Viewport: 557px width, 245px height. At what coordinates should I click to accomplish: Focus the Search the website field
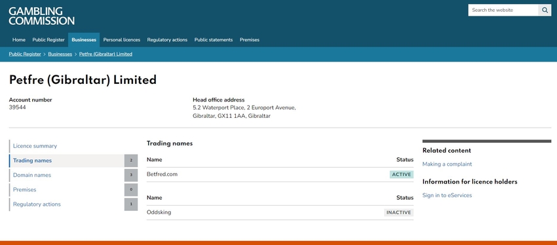coord(503,10)
